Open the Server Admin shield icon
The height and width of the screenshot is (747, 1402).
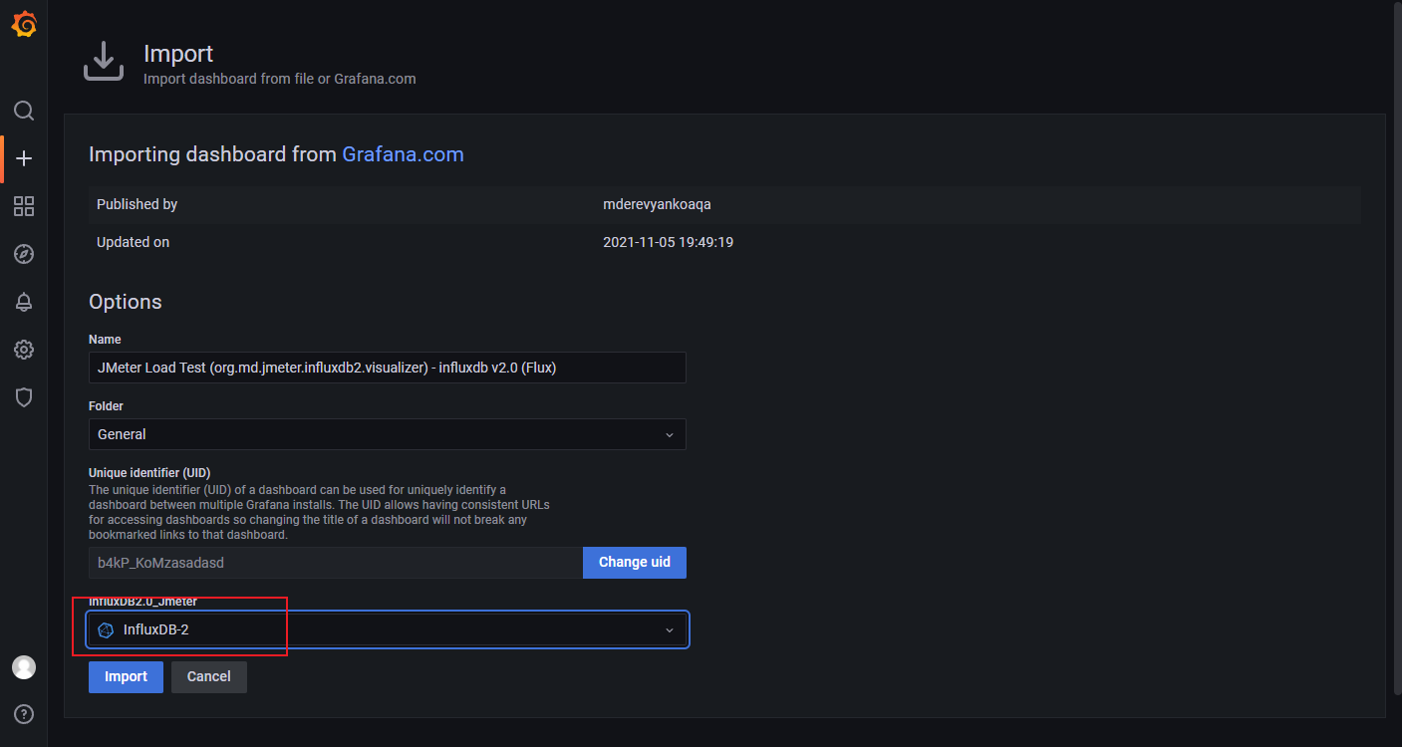(24, 397)
